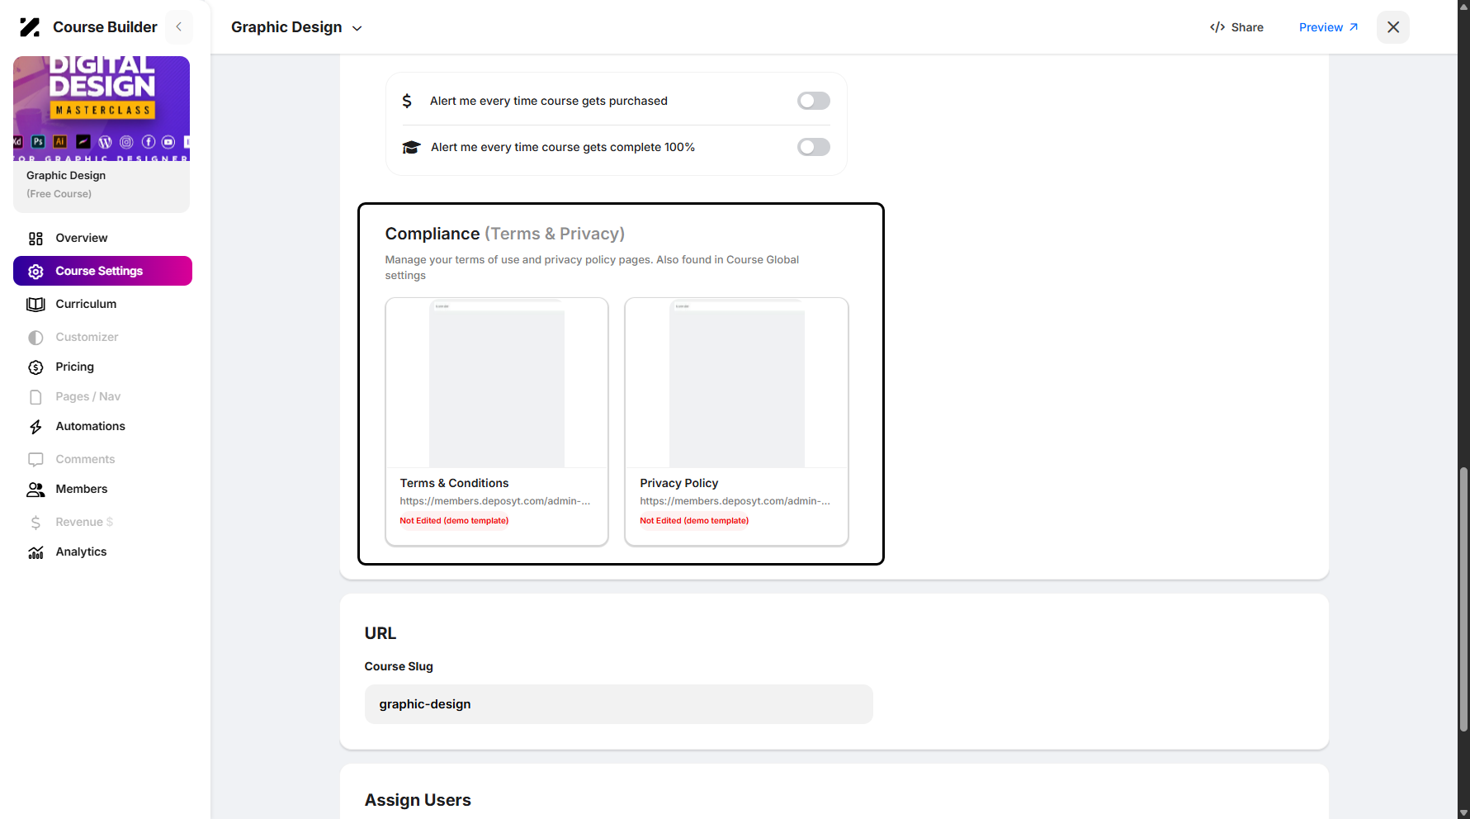Click the Automations lightning icon
The image size is (1470, 819).
(35, 427)
